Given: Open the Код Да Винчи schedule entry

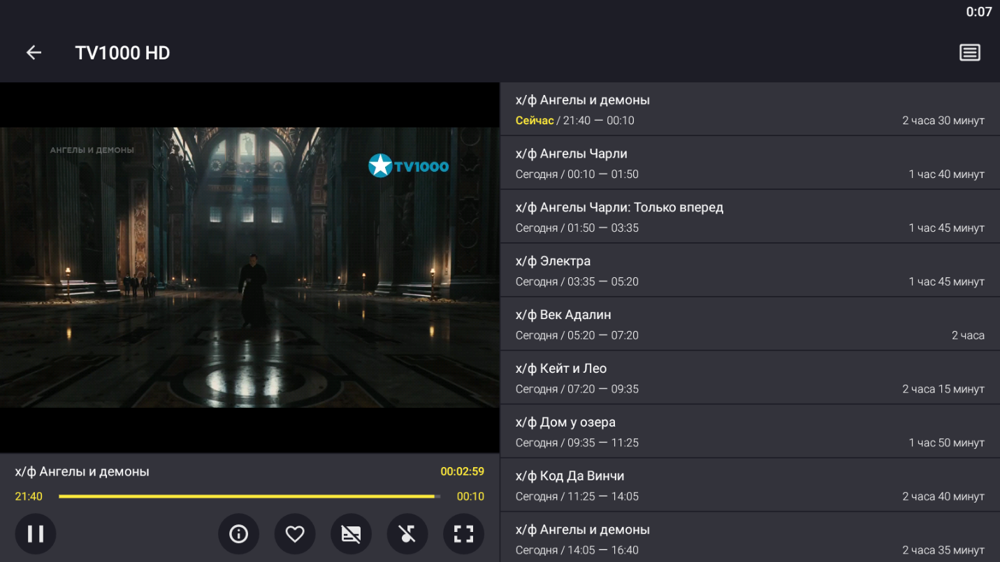Looking at the screenshot, I should coord(748,485).
